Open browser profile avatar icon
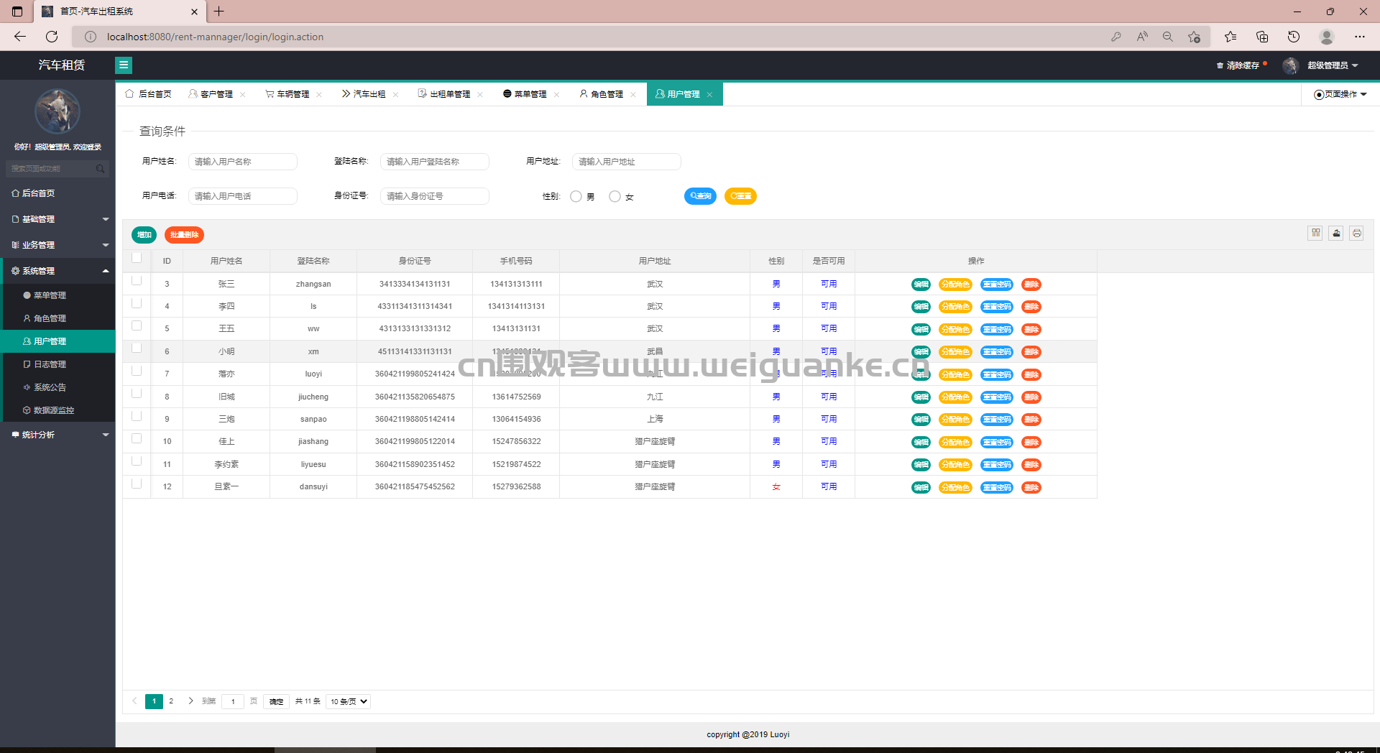 click(x=1327, y=37)
